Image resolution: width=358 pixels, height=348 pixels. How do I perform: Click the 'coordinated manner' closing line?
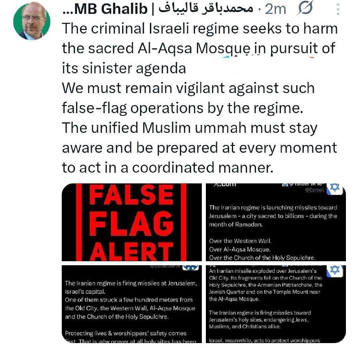[x=167, y=167]
